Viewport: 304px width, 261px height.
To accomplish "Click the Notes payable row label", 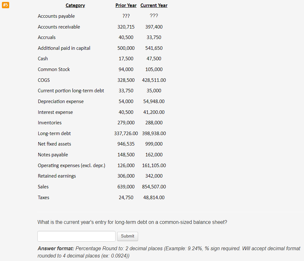I will (53, 154).
